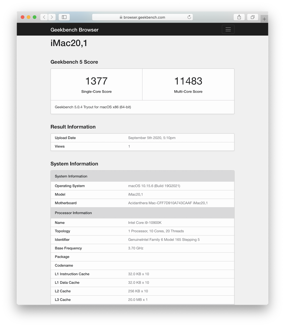Click the macOS 10.15.6 build value
The width and height of the screenshot is (285, 327).
pyautogui.click(x=154, y=186)
